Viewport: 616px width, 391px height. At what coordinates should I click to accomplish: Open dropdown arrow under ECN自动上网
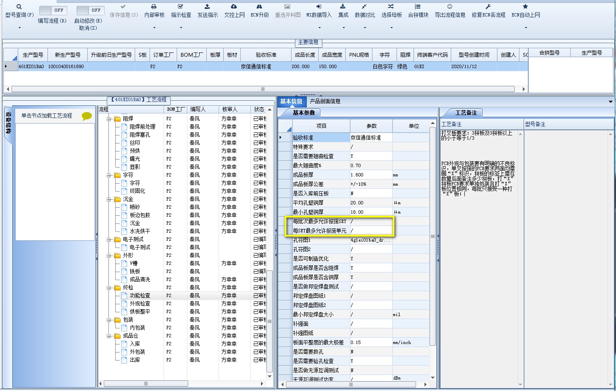pos(526,28)
